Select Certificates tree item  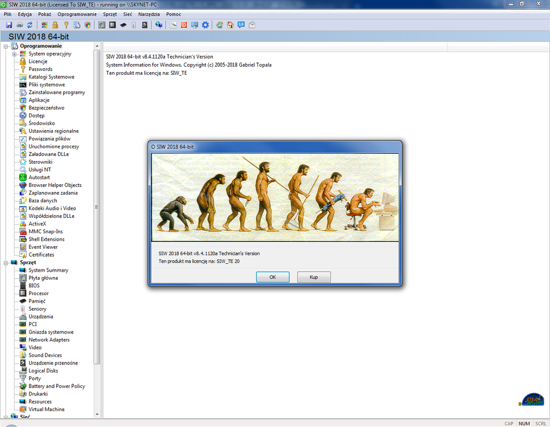[x=42, y=255]
